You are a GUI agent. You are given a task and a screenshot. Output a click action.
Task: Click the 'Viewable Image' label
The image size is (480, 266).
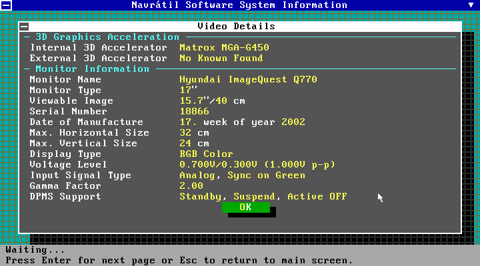71,101
